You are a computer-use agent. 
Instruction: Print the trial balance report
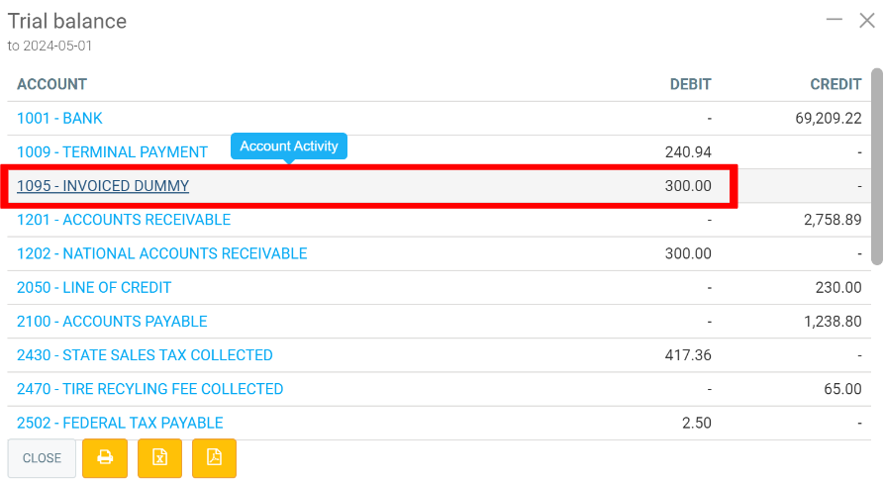tap(105, 458)
